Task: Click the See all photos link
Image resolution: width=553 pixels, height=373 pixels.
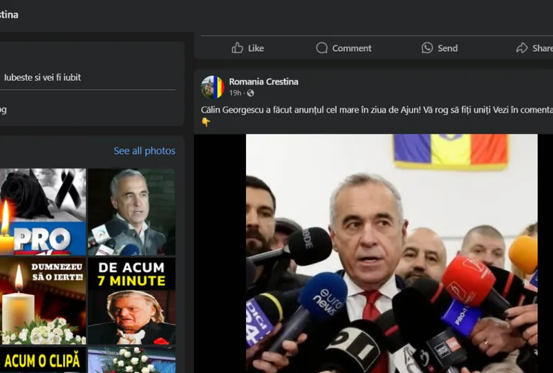Action: pos(144,151)
